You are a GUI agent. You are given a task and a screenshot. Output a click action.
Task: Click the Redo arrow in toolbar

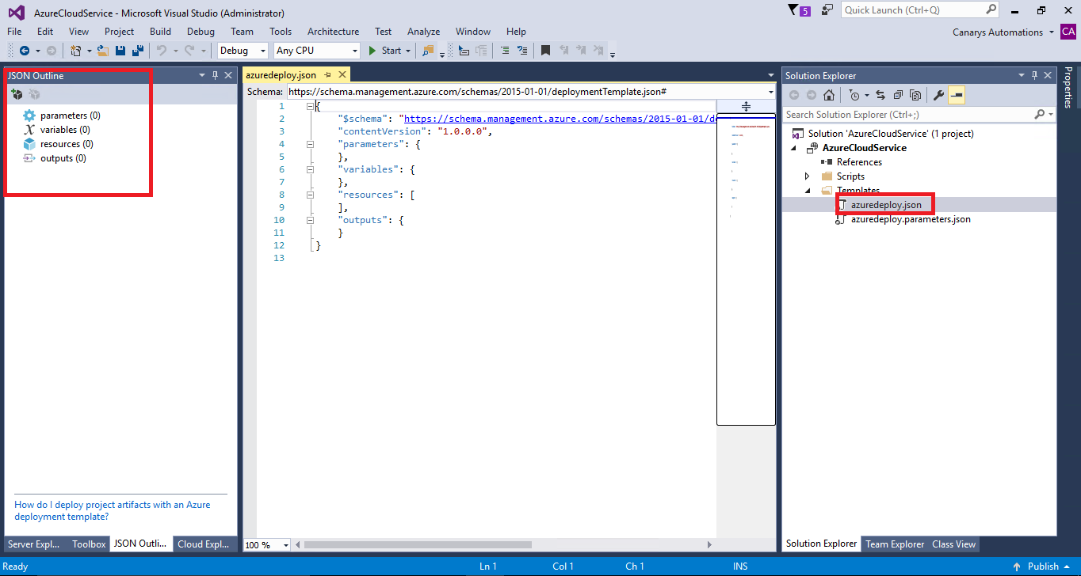(189, 51)
